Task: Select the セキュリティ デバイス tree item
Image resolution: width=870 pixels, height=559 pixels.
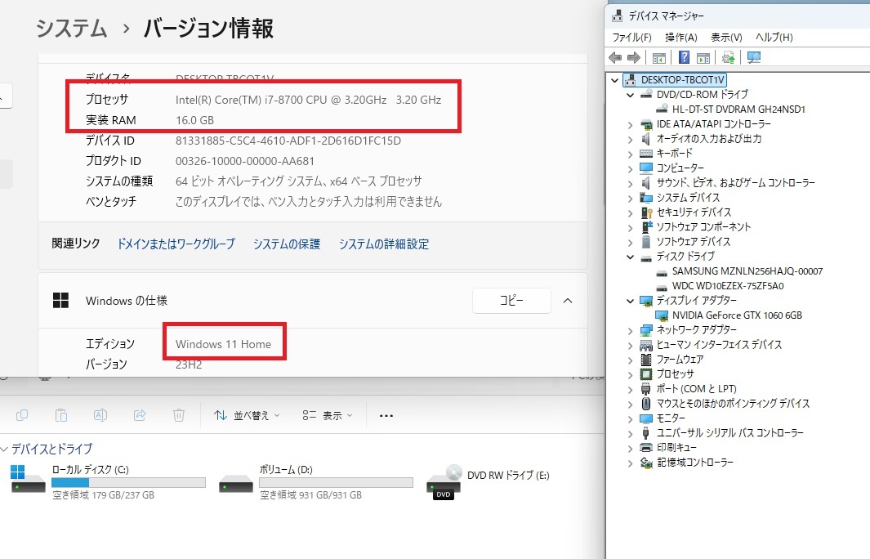Action: click(694, 212)
